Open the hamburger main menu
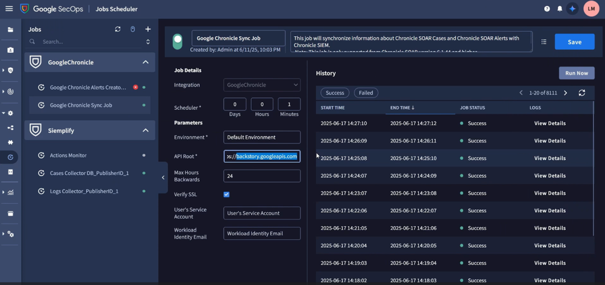This screenshot has height=285, width=605. tap(9, 9)
